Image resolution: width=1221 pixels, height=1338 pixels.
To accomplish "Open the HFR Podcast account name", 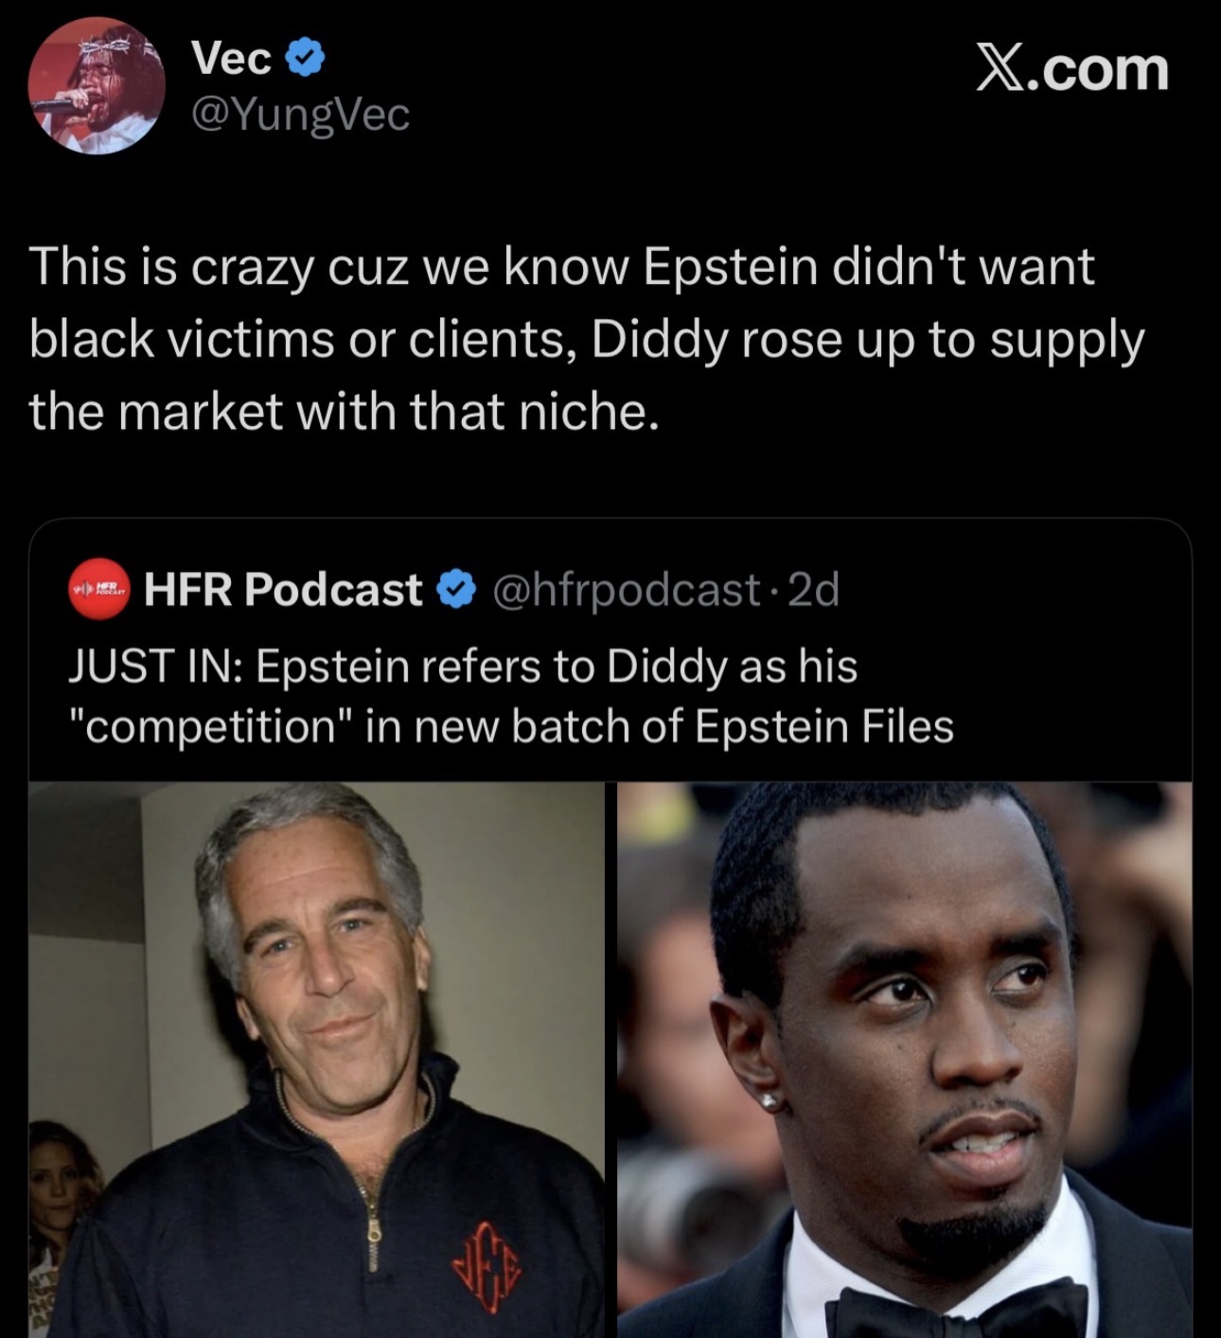I will click(x=283, y=590).
